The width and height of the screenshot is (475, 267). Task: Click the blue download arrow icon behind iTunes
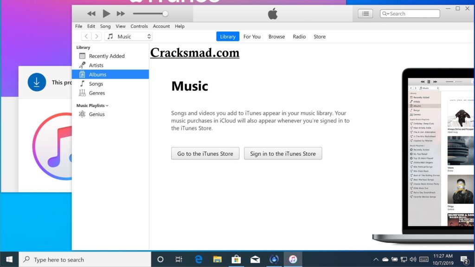pyautogui.click(x=37, y=82)
